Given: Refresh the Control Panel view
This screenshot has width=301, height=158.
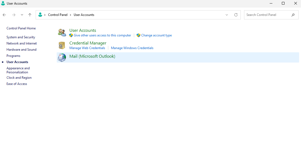Looking at the screenshot, I should pos(236,15).
